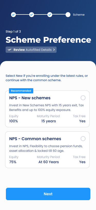Screen dimensions: 96x210
Task: Click the 75% equity value
Action: point(13,162)
